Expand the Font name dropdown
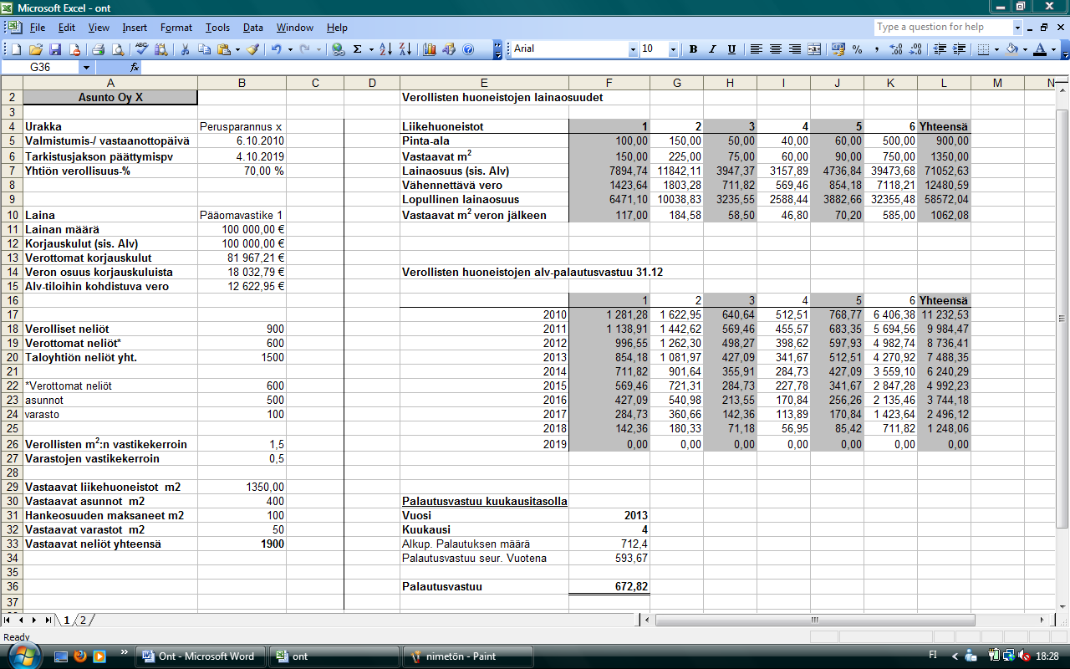Viewport: 1070px width, 669px height. tap(633, 49)
